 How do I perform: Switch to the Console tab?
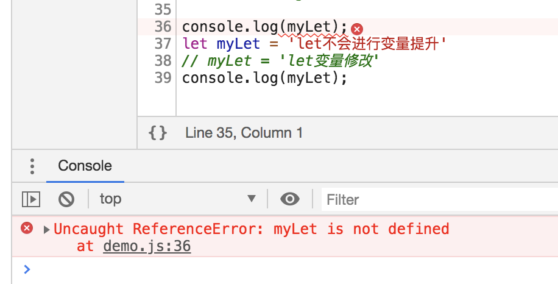[85, 166]
